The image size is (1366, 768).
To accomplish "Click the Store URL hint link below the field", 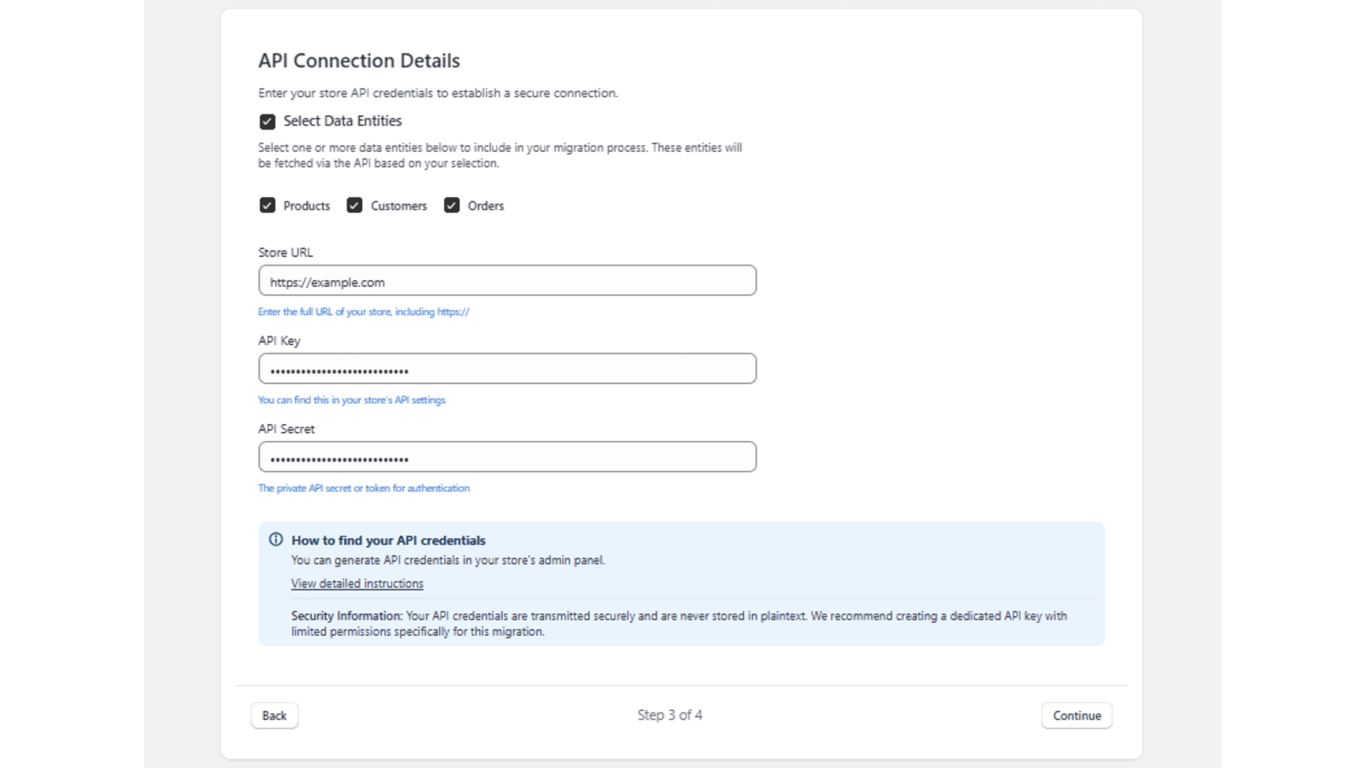I will point(364,311).
